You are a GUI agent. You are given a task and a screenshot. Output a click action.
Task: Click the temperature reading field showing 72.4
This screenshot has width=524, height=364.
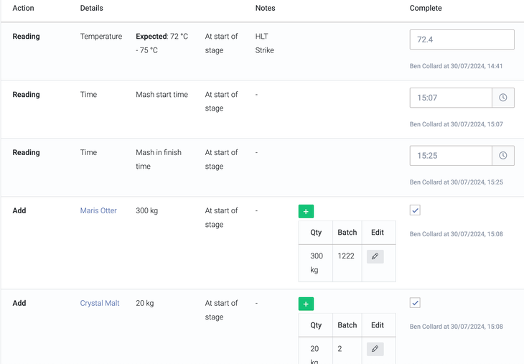[x=462, y=39]
